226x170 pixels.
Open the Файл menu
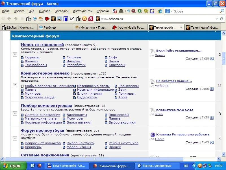point(6,11)
